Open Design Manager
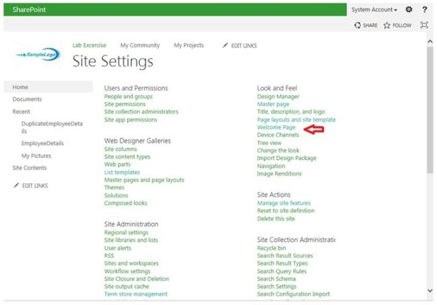This screenshot has height=305, width=437. (x=278, y=96)
